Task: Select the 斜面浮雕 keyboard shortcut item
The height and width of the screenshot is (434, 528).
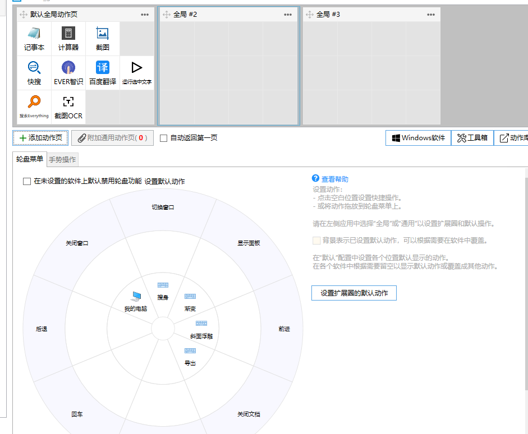Action: 201,330
